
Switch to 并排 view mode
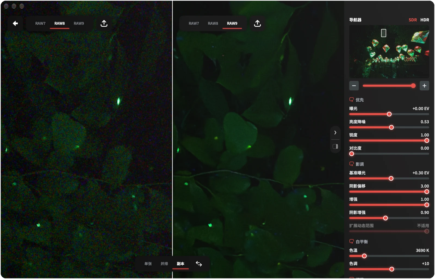click(x=164, y=264)
